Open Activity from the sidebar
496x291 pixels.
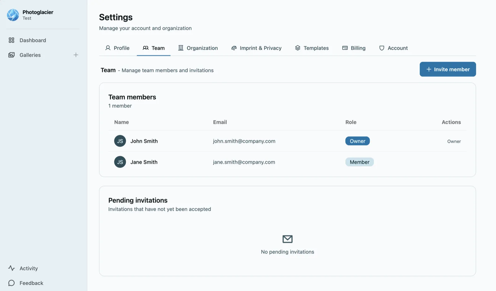coord(29,268)
